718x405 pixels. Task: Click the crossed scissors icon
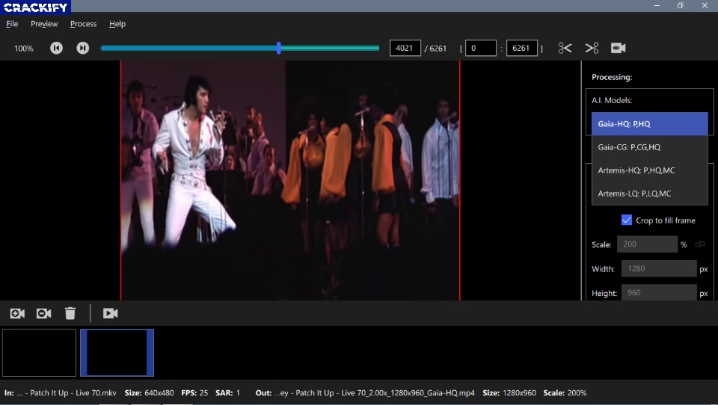click(x=592, y=48)
